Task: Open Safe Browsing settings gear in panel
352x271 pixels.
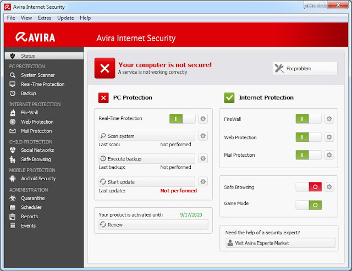Action: pos(329,187)
